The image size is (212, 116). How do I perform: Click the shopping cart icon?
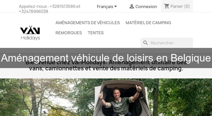click(x=166, y=6)
